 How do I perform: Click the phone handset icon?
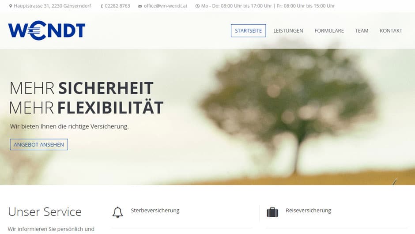(x=102, y=6)
